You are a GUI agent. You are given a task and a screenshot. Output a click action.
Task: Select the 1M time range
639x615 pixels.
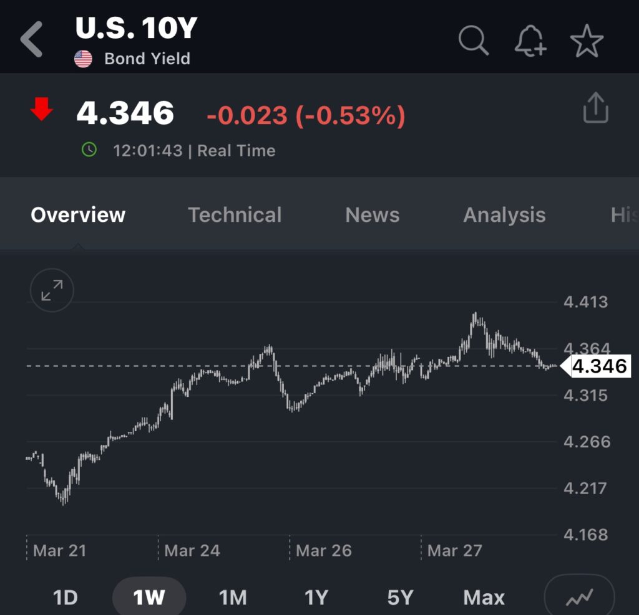233,598
